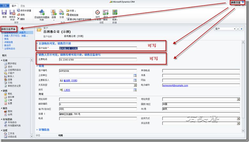This screenshot has width=249, height=142.
Task: Click the 客户名称 input field
Action: click(98, 48)
